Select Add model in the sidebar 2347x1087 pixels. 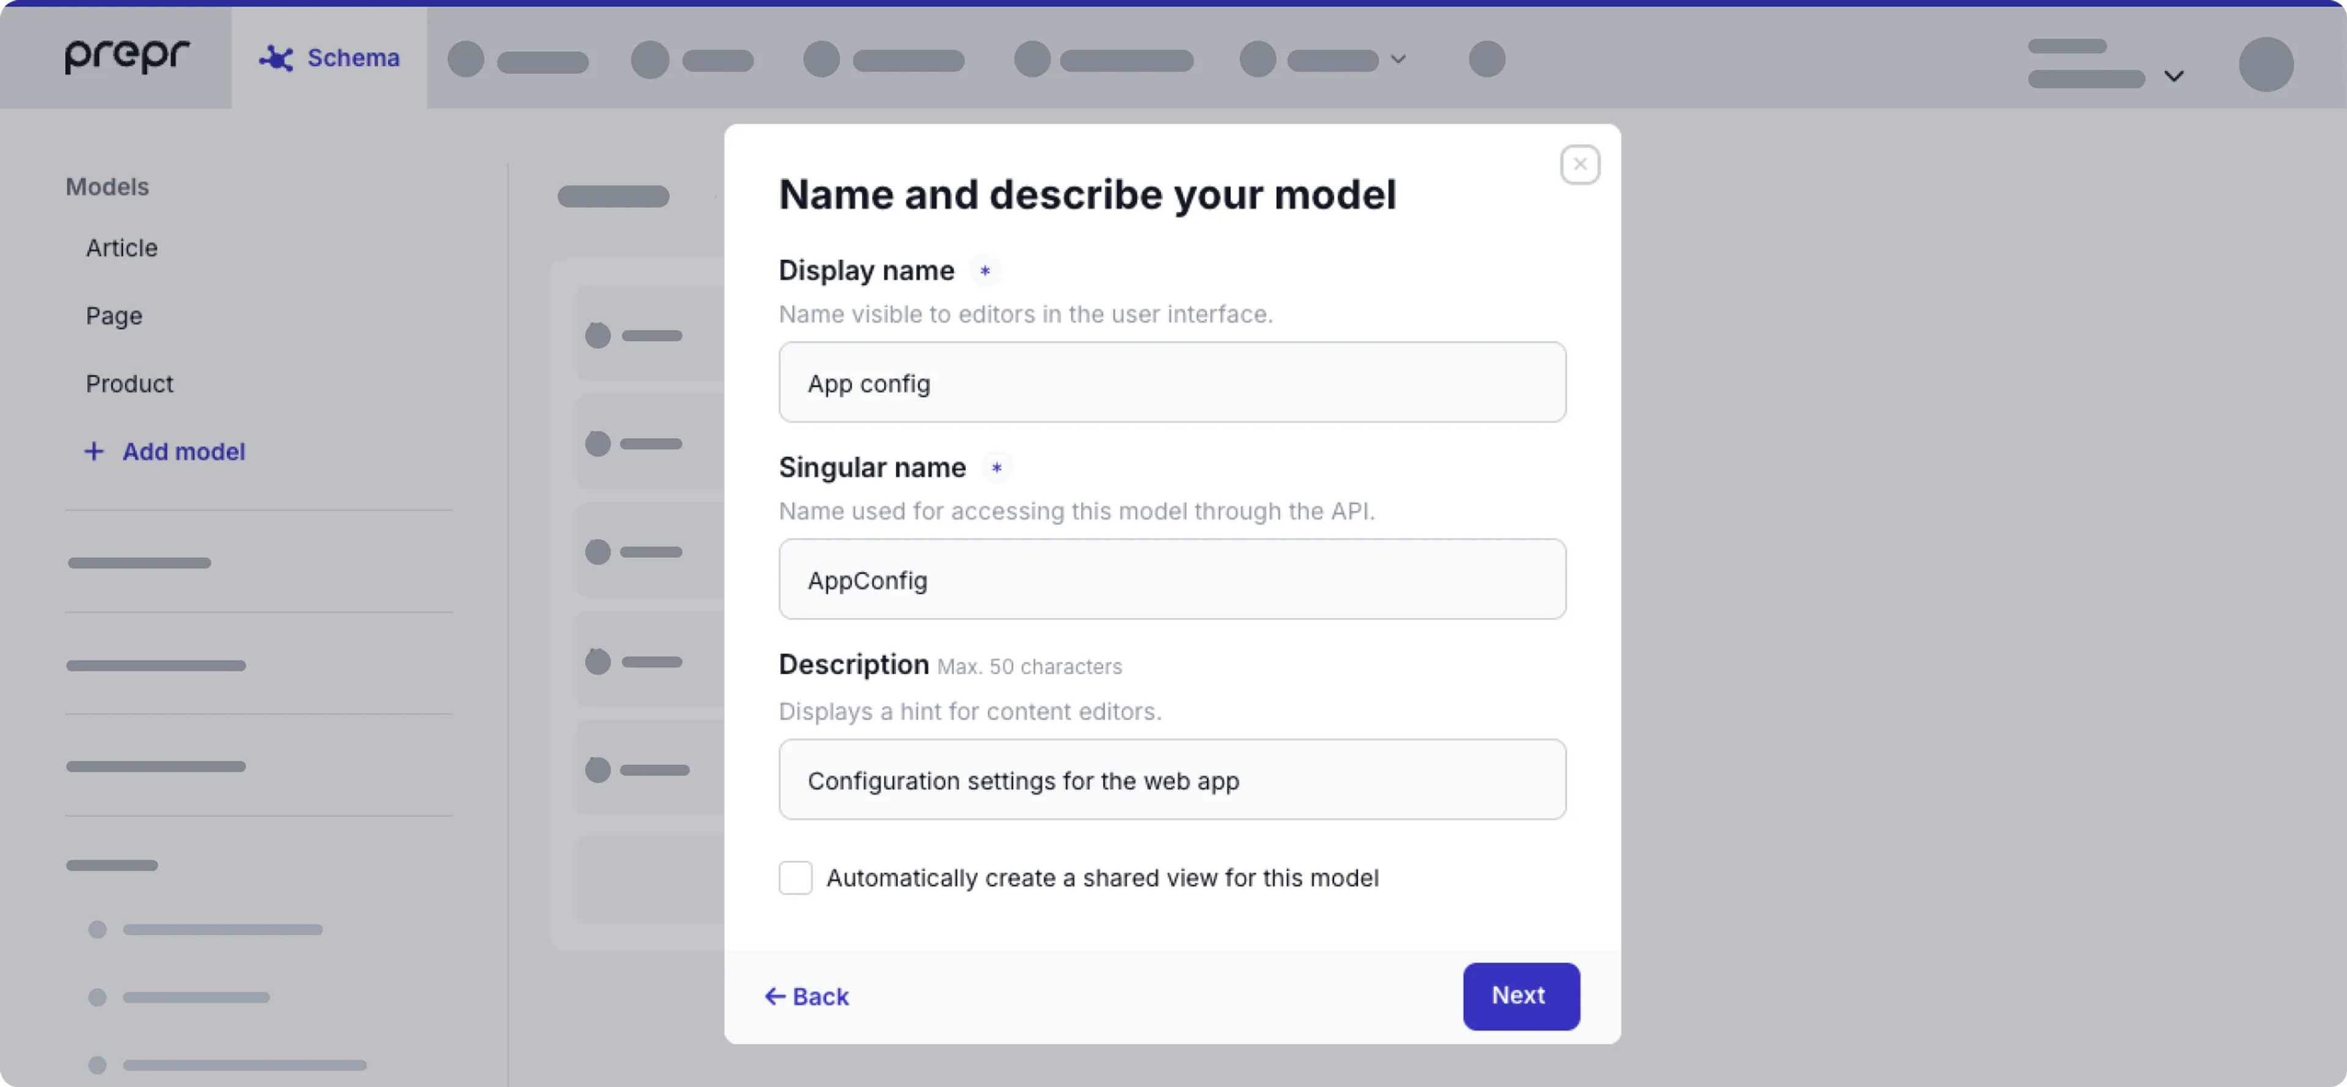coord(183,451)
